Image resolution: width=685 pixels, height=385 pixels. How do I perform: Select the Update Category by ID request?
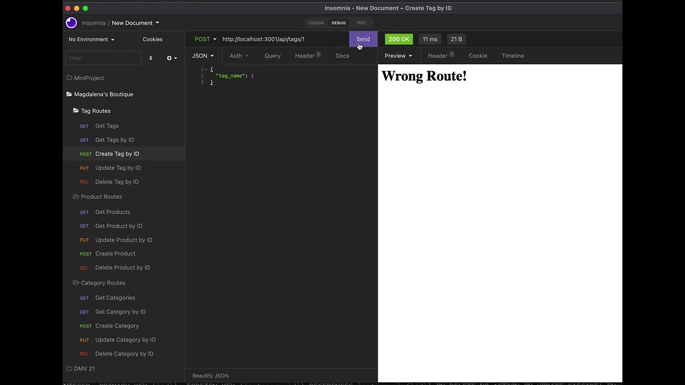coord(124,340)
